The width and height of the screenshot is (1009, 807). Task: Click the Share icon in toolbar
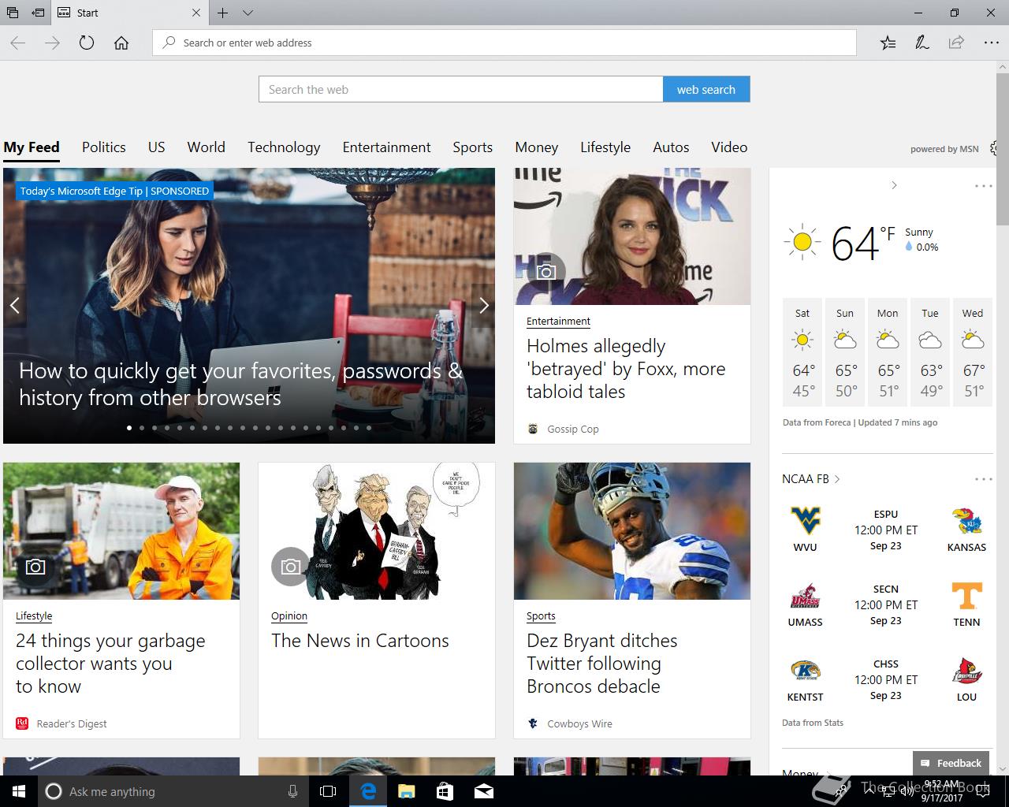tap(956, 43)
